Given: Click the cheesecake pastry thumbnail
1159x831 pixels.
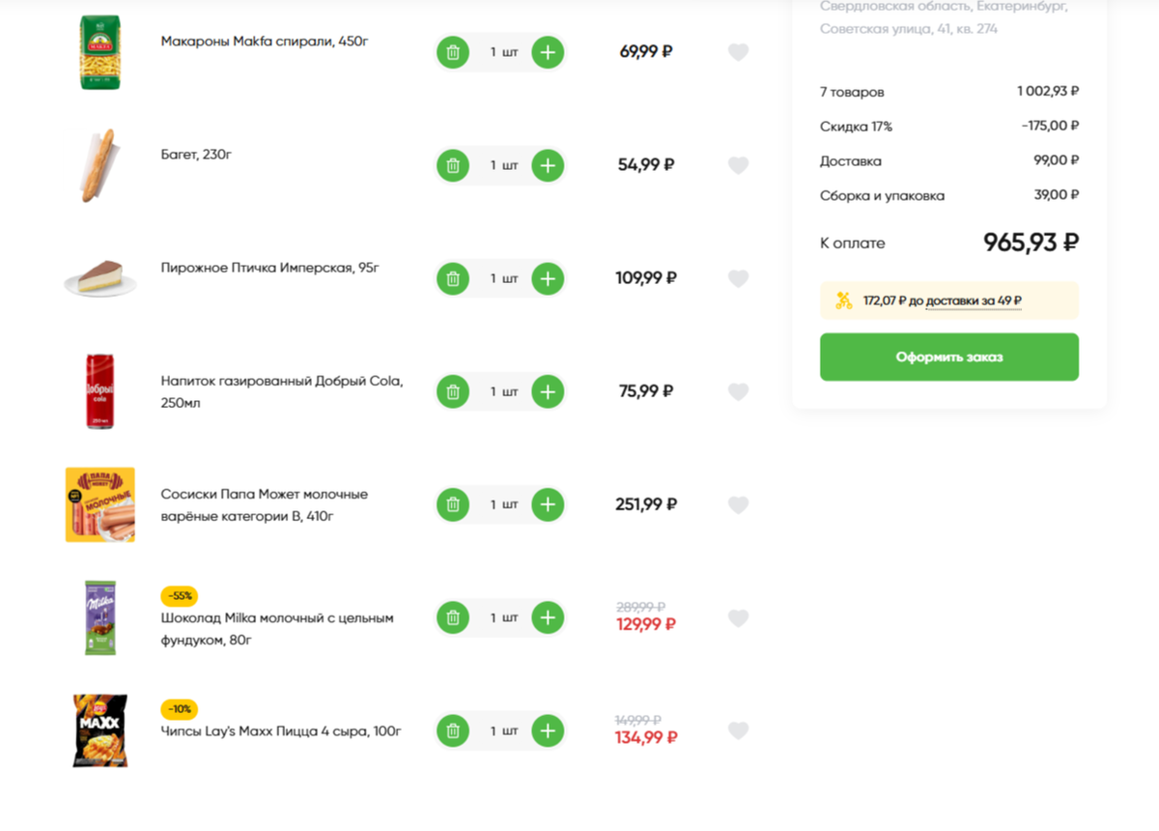Looking at the screenshot, I should 99,278.
